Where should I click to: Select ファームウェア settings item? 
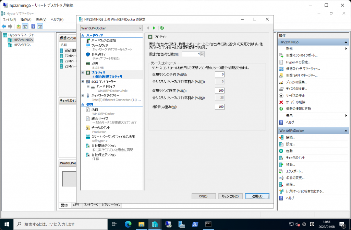[x=100, y=45]
